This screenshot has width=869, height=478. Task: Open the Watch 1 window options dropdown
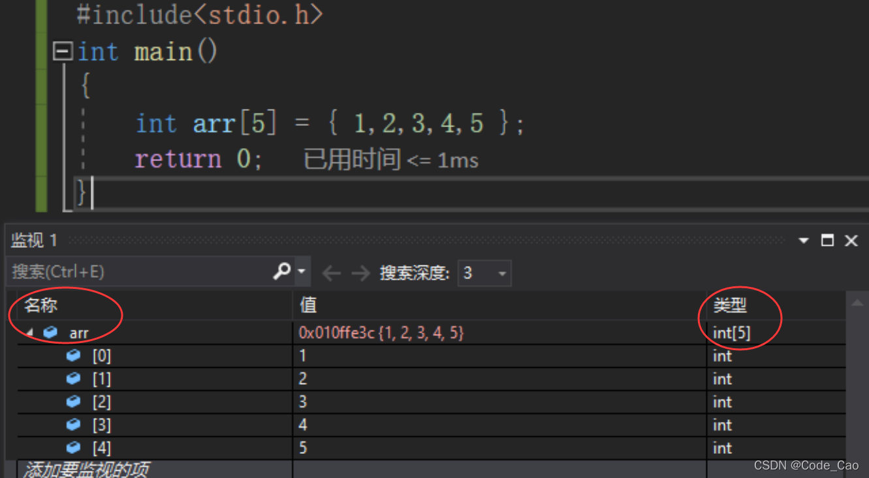(804, 241)
